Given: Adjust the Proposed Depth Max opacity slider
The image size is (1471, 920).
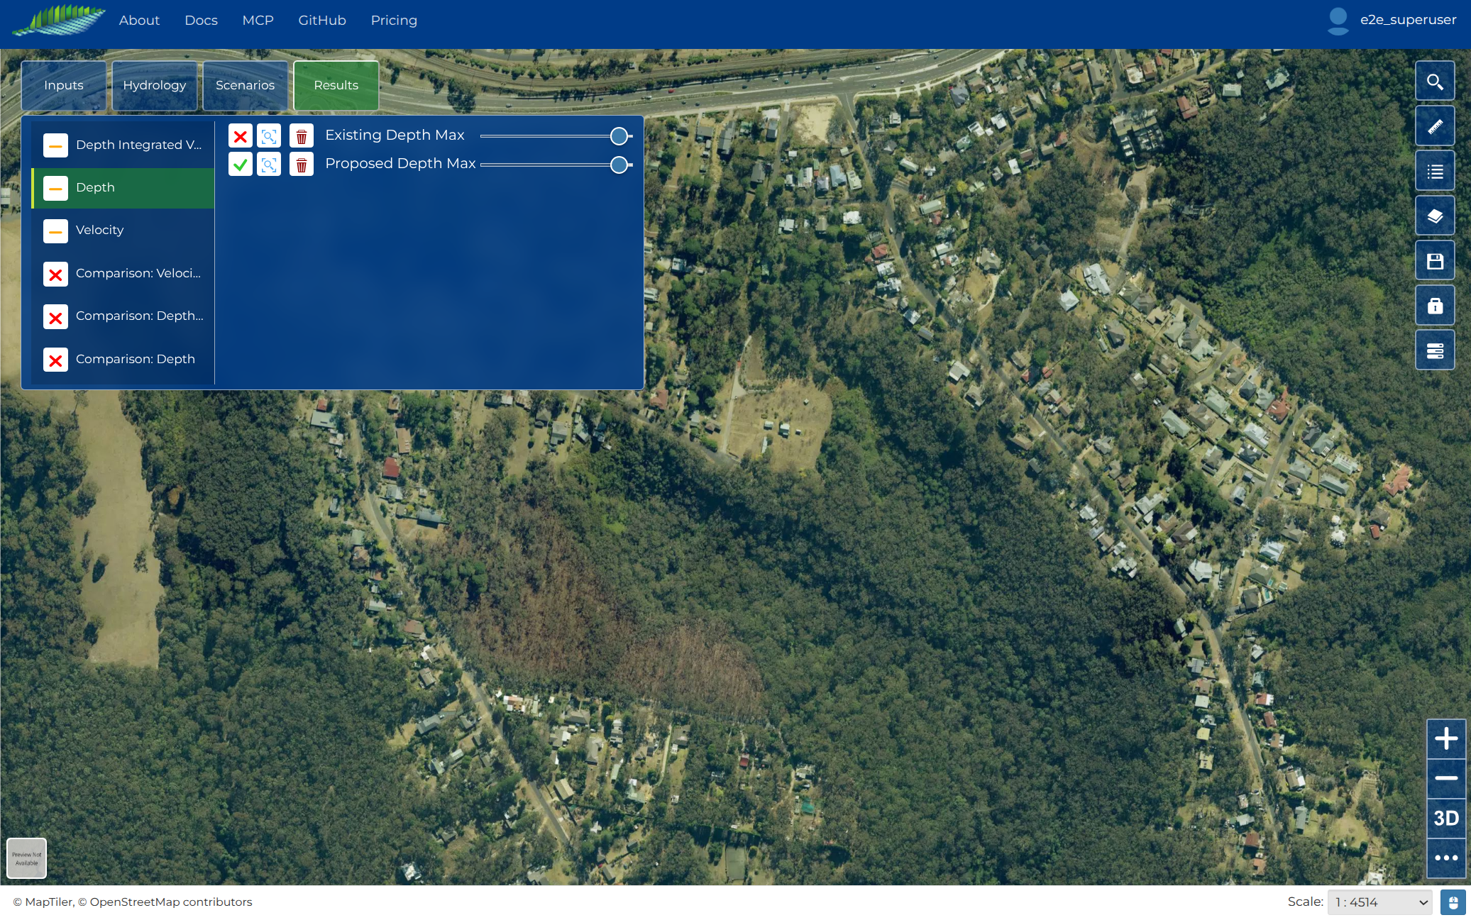Looking at the screenshot, I should 556,165.
